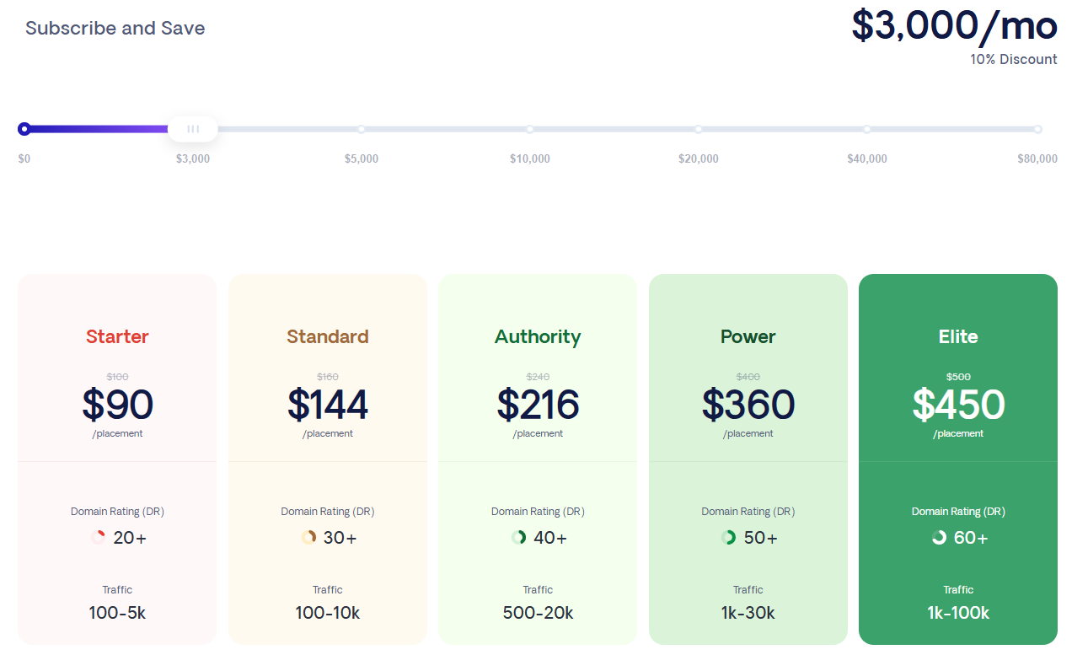Click the $360 price on the Power card
Viewport: 1088px width, 655px height.
pyautogui.click(x=748, y=405)
